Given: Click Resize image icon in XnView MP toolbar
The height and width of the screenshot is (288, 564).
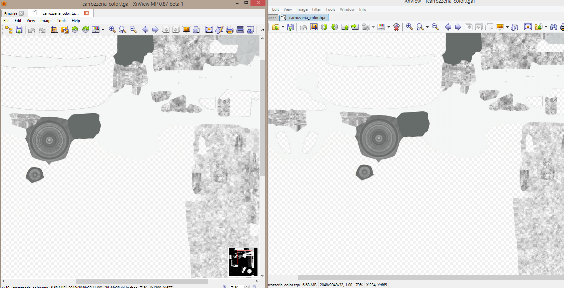Looking at the screenshot, I should click(x=64, y=30).
